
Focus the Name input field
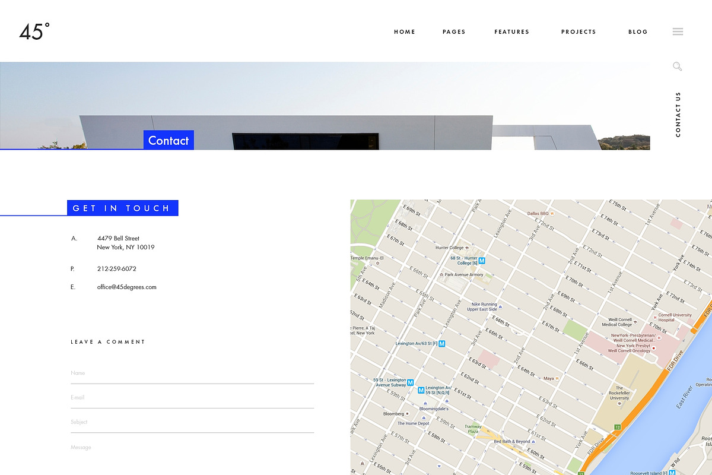[192, 373]
